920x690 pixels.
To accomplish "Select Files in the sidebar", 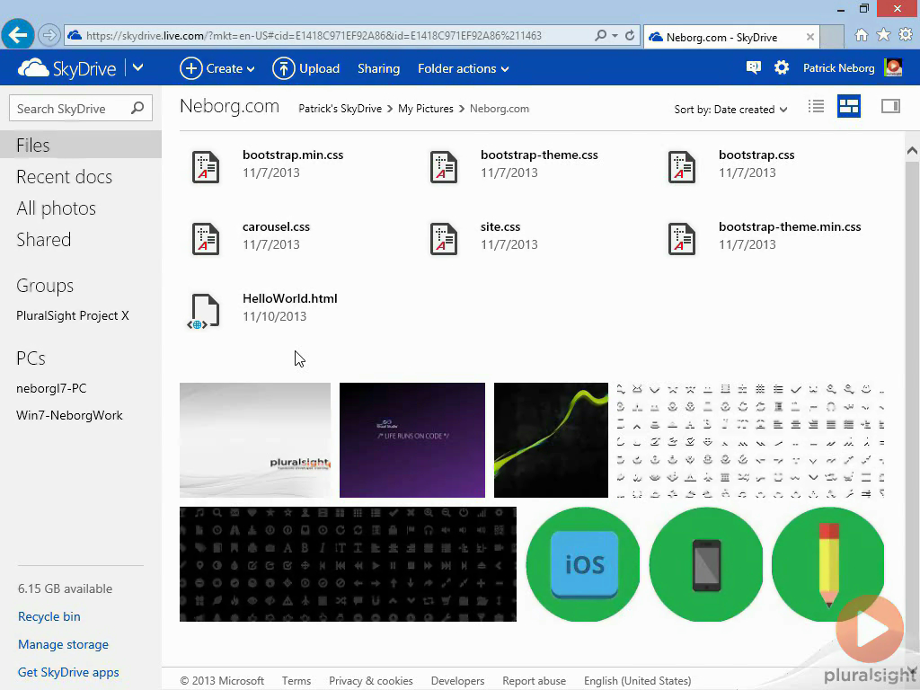I will 80,145.
